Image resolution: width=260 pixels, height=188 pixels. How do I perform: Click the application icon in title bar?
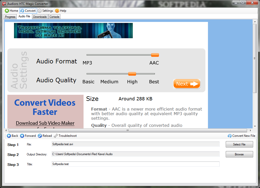pyautogui.click(x=4, y=4)
